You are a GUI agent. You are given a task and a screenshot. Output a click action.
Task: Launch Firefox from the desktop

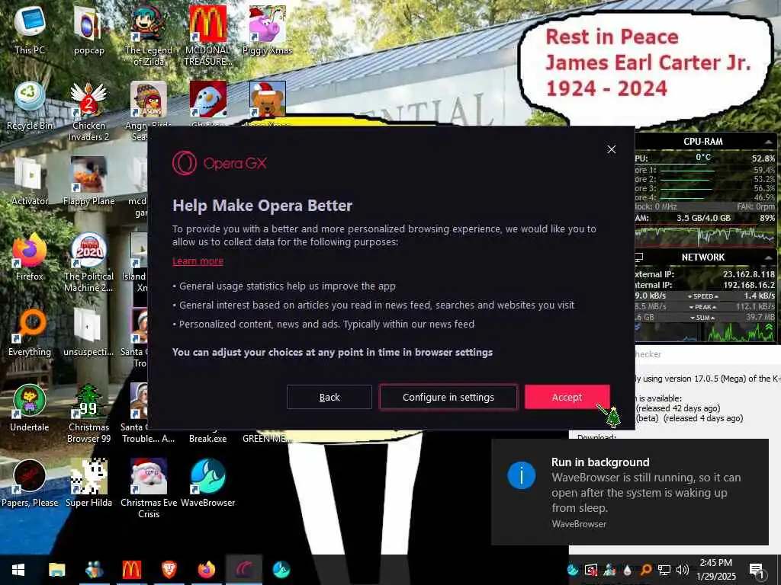(30, 257)
